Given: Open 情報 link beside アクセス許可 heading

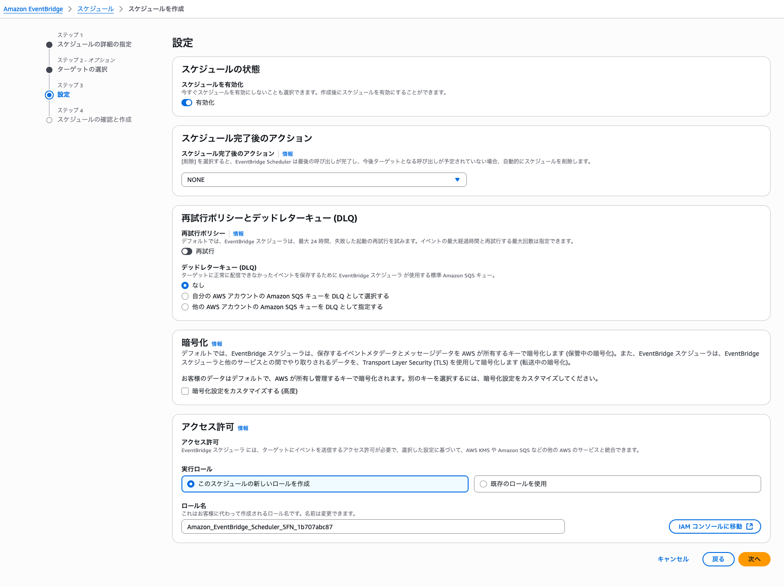Looking at the screenshot, I should 243,428.
